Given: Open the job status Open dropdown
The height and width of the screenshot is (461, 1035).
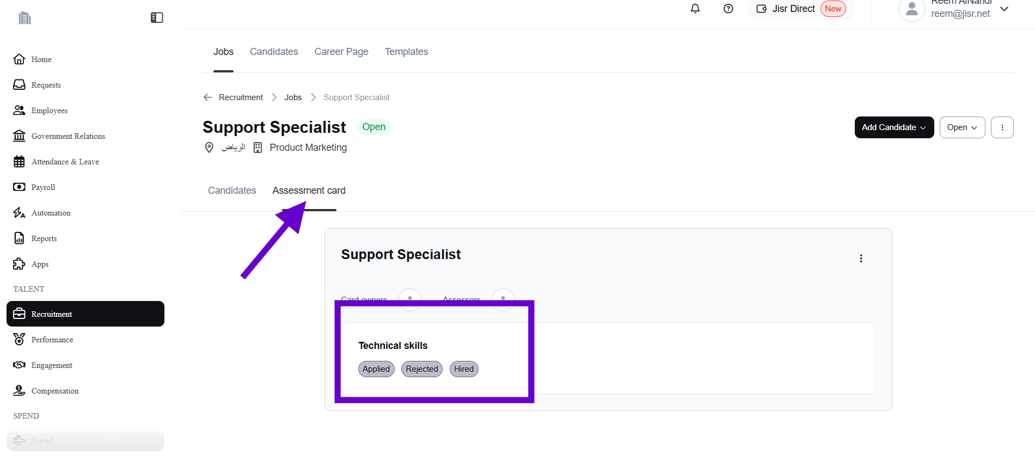Looking at the screenshot, I should point(962,127).
